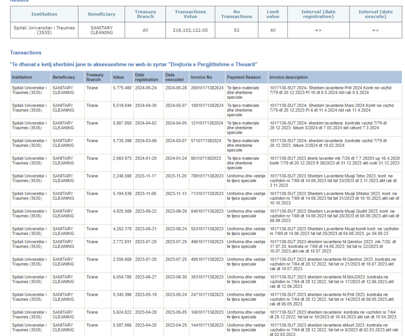
Task: Select the transaction count cell showing 53
Action: (237, 30)
